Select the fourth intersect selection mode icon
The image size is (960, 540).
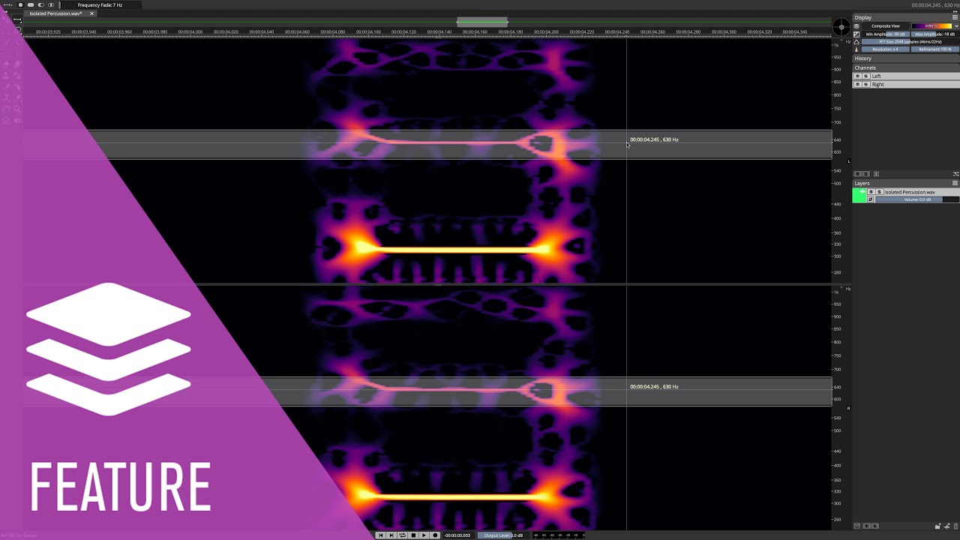click(x=51, y=5)
